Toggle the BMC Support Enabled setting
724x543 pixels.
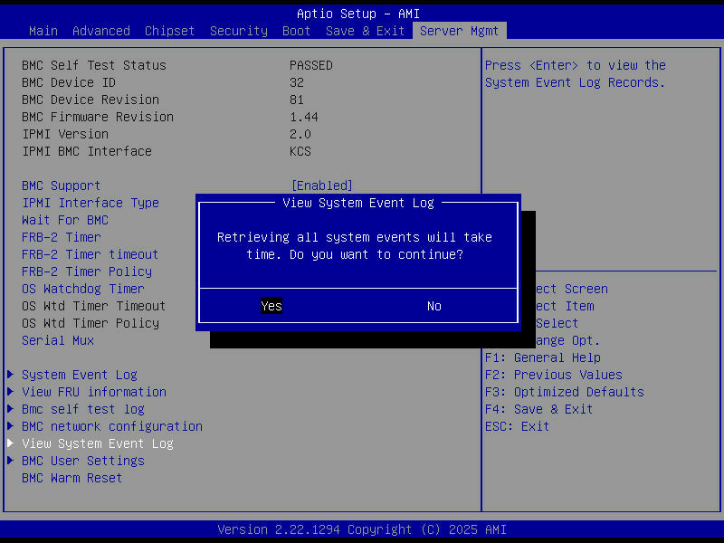61,185
